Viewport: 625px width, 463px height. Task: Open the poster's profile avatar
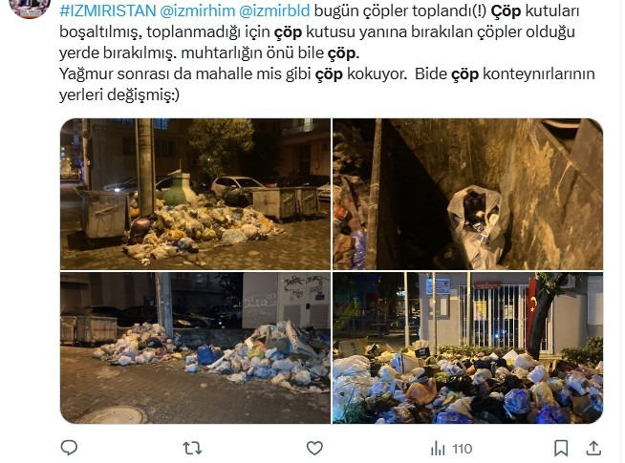[x=29, y=8]
